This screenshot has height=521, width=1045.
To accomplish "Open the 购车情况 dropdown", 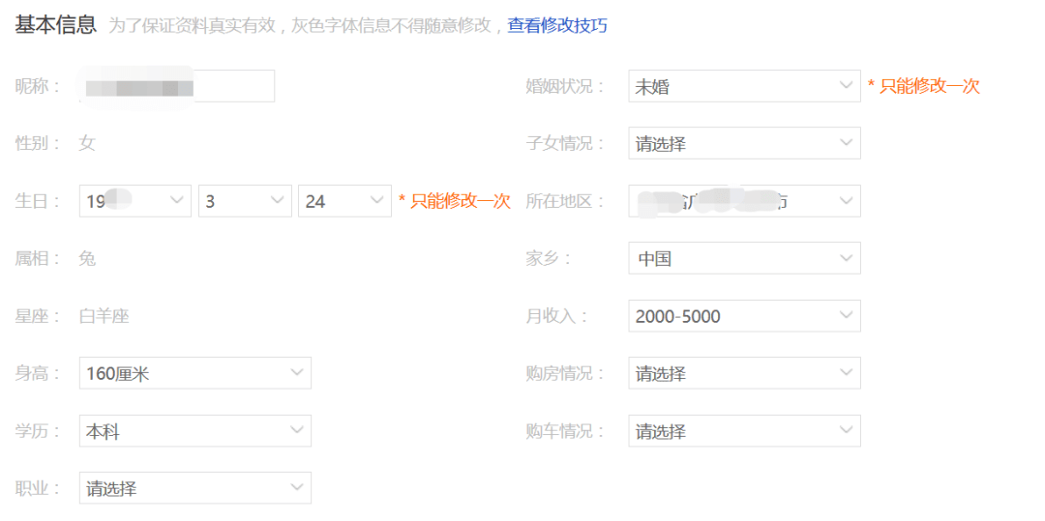I will pyautogui.click(x=744, y=431).
